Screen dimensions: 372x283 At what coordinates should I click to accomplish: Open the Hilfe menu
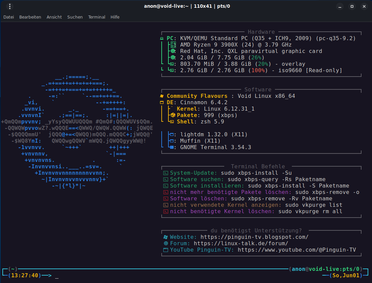tap(115, 17)
